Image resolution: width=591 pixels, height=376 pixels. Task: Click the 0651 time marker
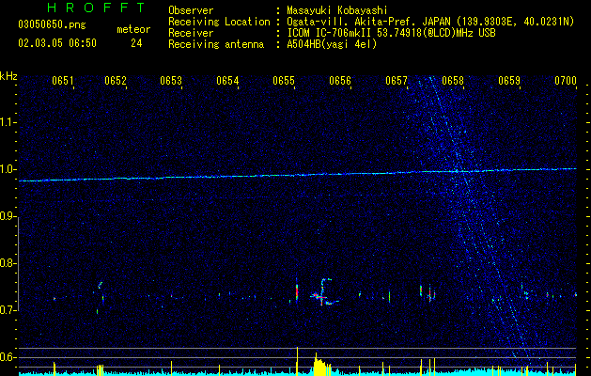pos(63,81)
